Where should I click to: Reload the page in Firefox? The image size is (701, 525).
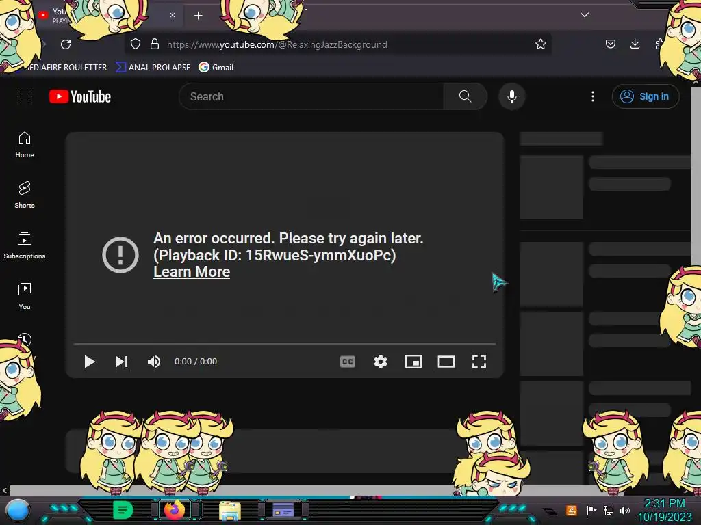(x=66, y=44)
